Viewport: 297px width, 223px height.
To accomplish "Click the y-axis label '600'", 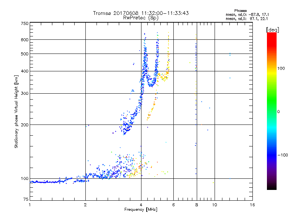I will (25, 40).
